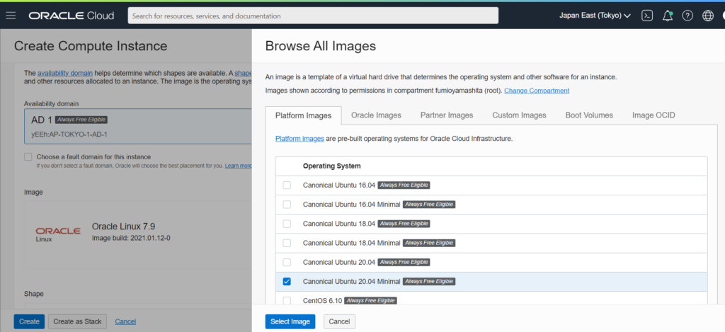Click the search resources input field

(x=313, y=16)
